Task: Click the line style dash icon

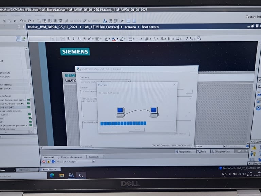Action: point(138,39)
